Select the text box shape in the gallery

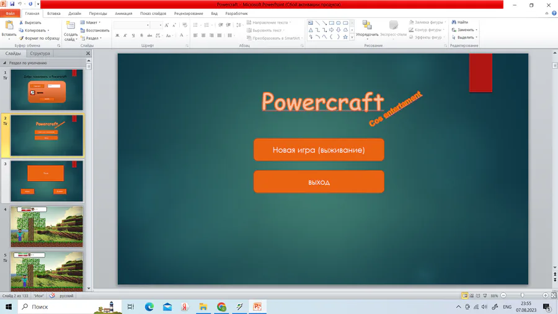click(311, 23)
